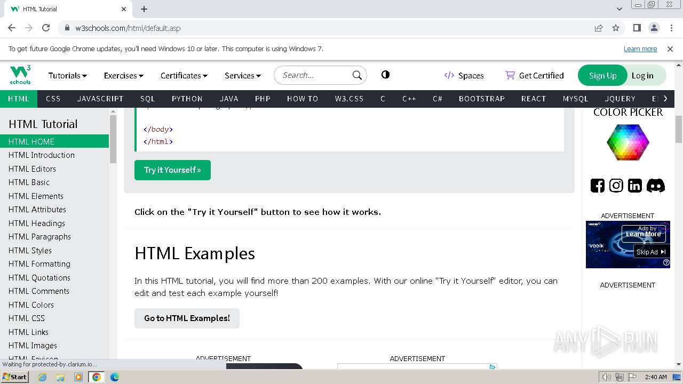Select BOOTSTRAP in the topic bar
This screenshot has width=683, height=384.
coord(482,99)
